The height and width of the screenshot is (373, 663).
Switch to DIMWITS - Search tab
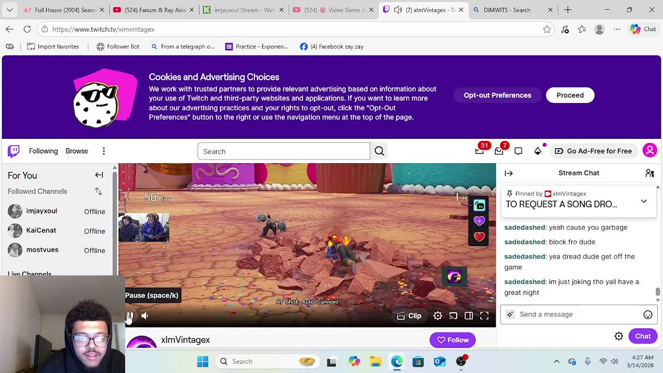(x=513, y=10)
